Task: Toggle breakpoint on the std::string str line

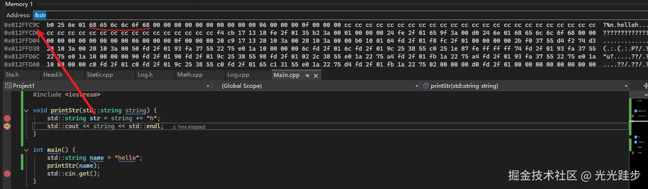Action: pyautogui.click(x=7, y=118)
